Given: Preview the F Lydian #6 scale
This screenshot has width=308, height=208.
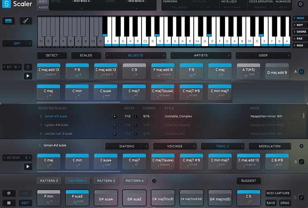Looking at the screenshot, I should [114, 125].
